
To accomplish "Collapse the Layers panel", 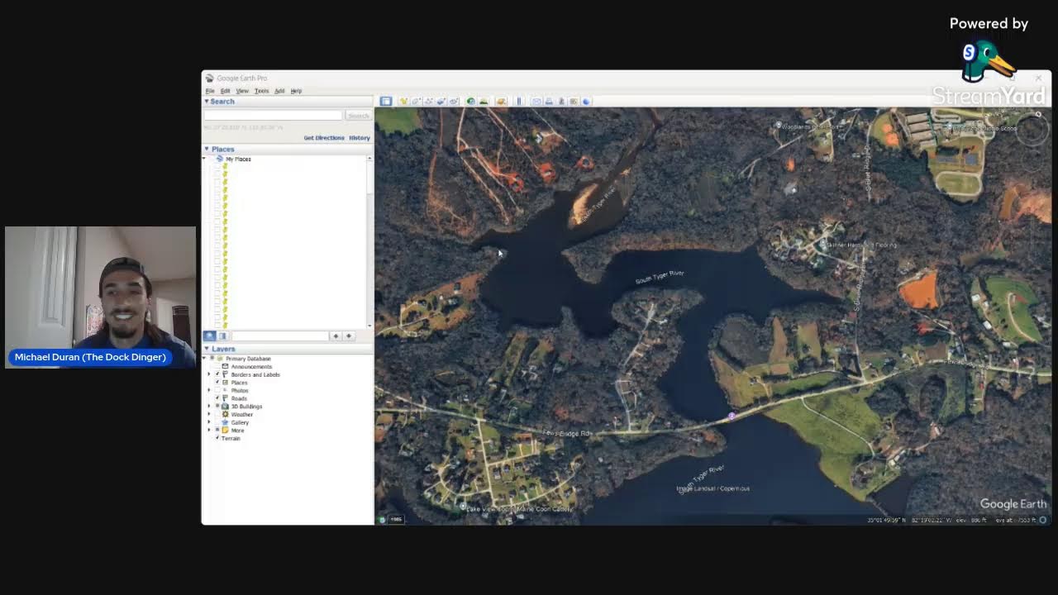I will coord(207,349).
